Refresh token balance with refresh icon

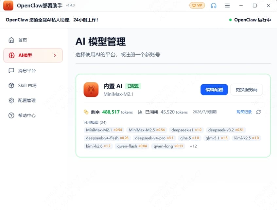point(258,112)
